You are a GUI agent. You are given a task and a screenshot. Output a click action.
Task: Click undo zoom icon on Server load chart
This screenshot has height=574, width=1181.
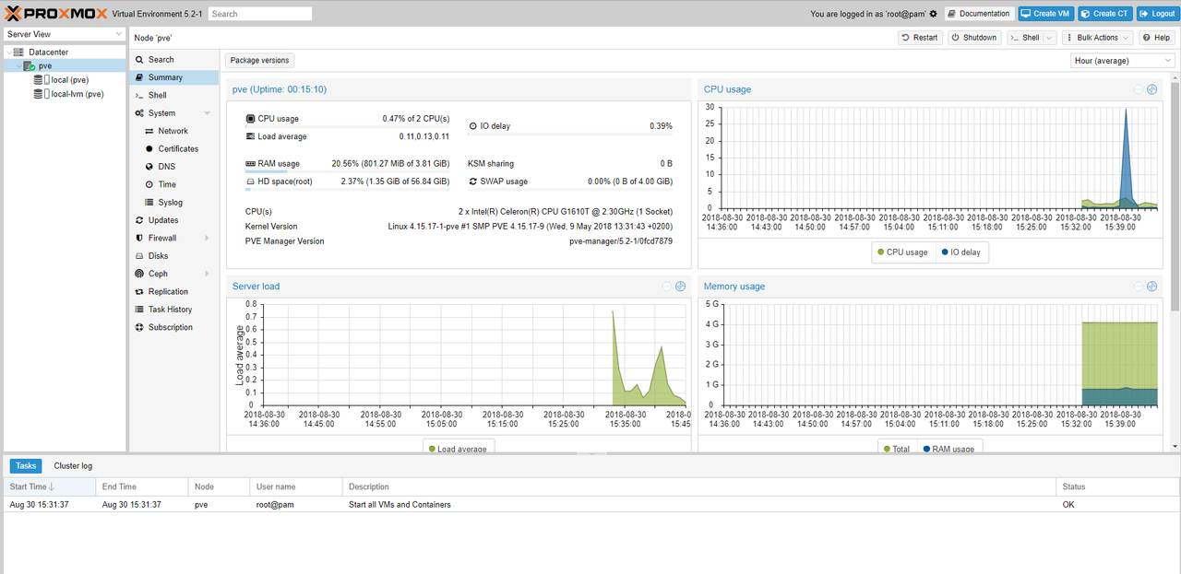pyautogui.click(x=666, y=287)
